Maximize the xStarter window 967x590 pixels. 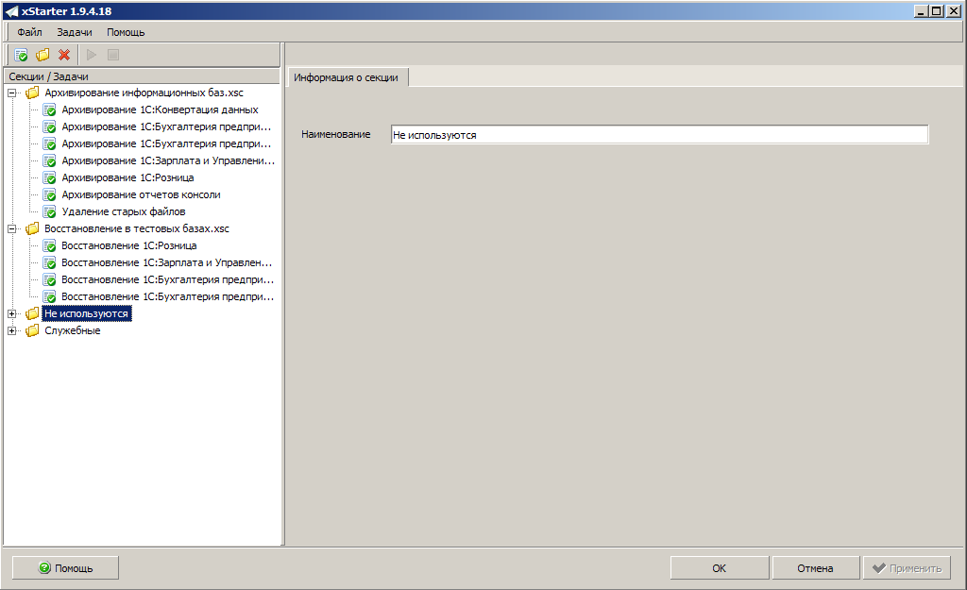(x=936, y=11)
